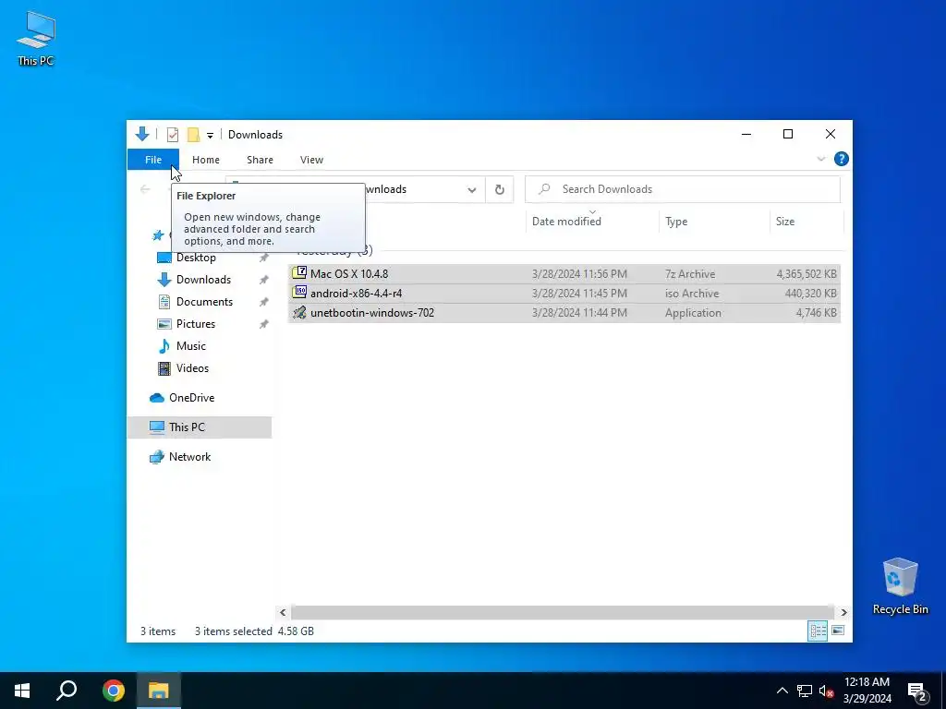Screen dimensions: 946x709
Task: Open volume tray icon
Action: coord(826,691)
